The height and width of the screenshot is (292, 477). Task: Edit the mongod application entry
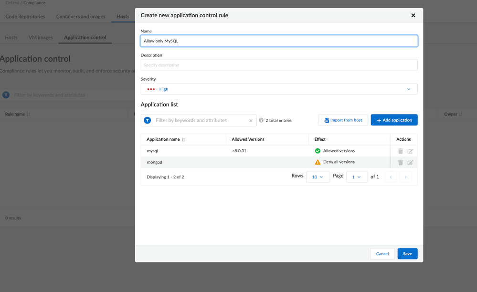[410, 163]
